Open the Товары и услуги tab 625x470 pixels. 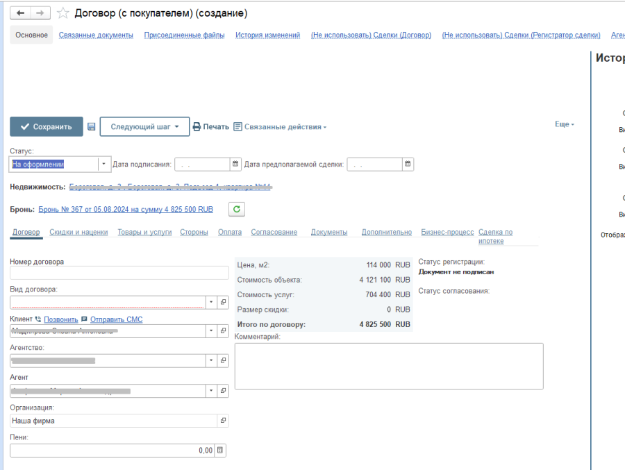pos(144,233)
